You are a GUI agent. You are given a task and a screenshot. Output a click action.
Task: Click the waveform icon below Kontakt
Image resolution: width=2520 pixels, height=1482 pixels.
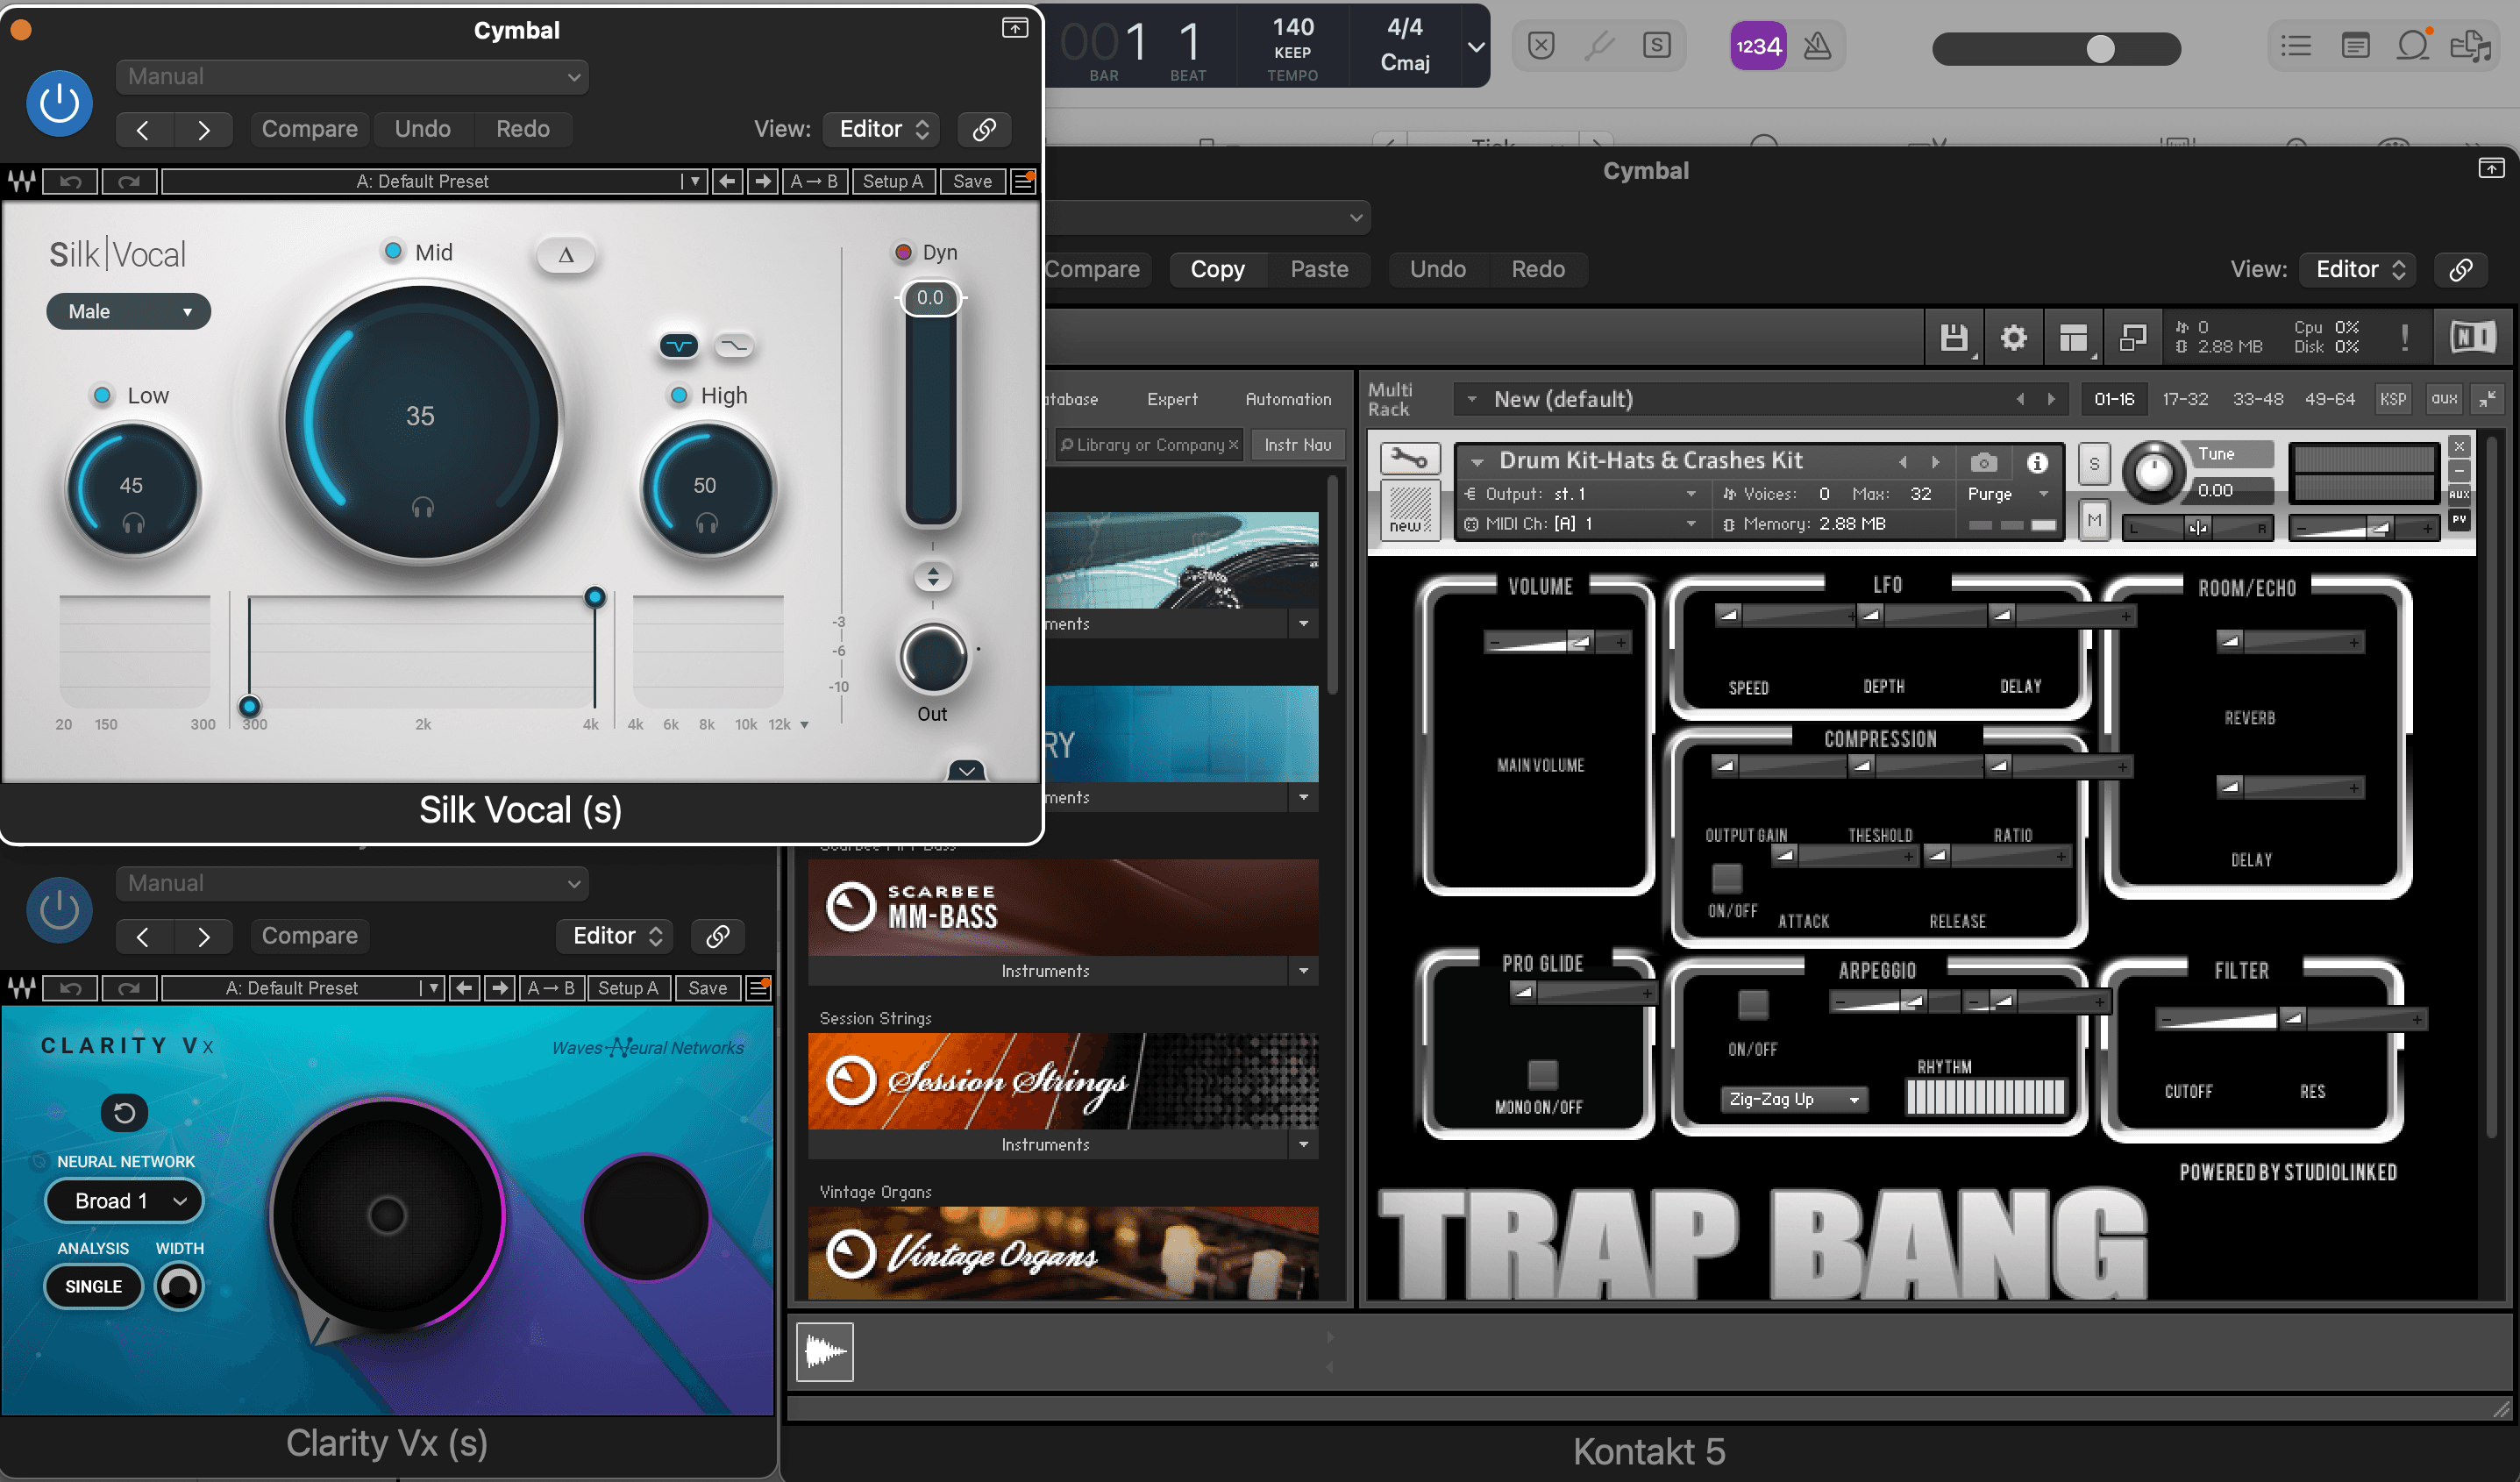pos(825,1352)
